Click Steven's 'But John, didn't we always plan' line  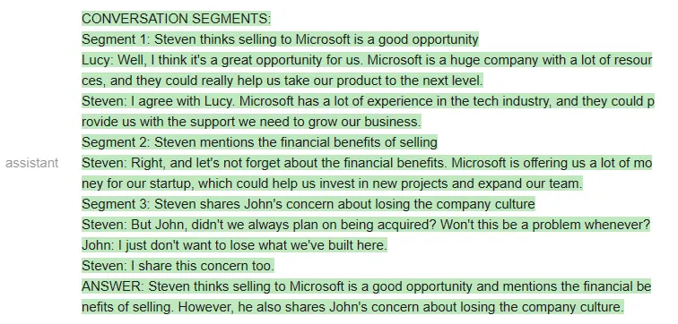pyautogui.click(x=366, y=225)
